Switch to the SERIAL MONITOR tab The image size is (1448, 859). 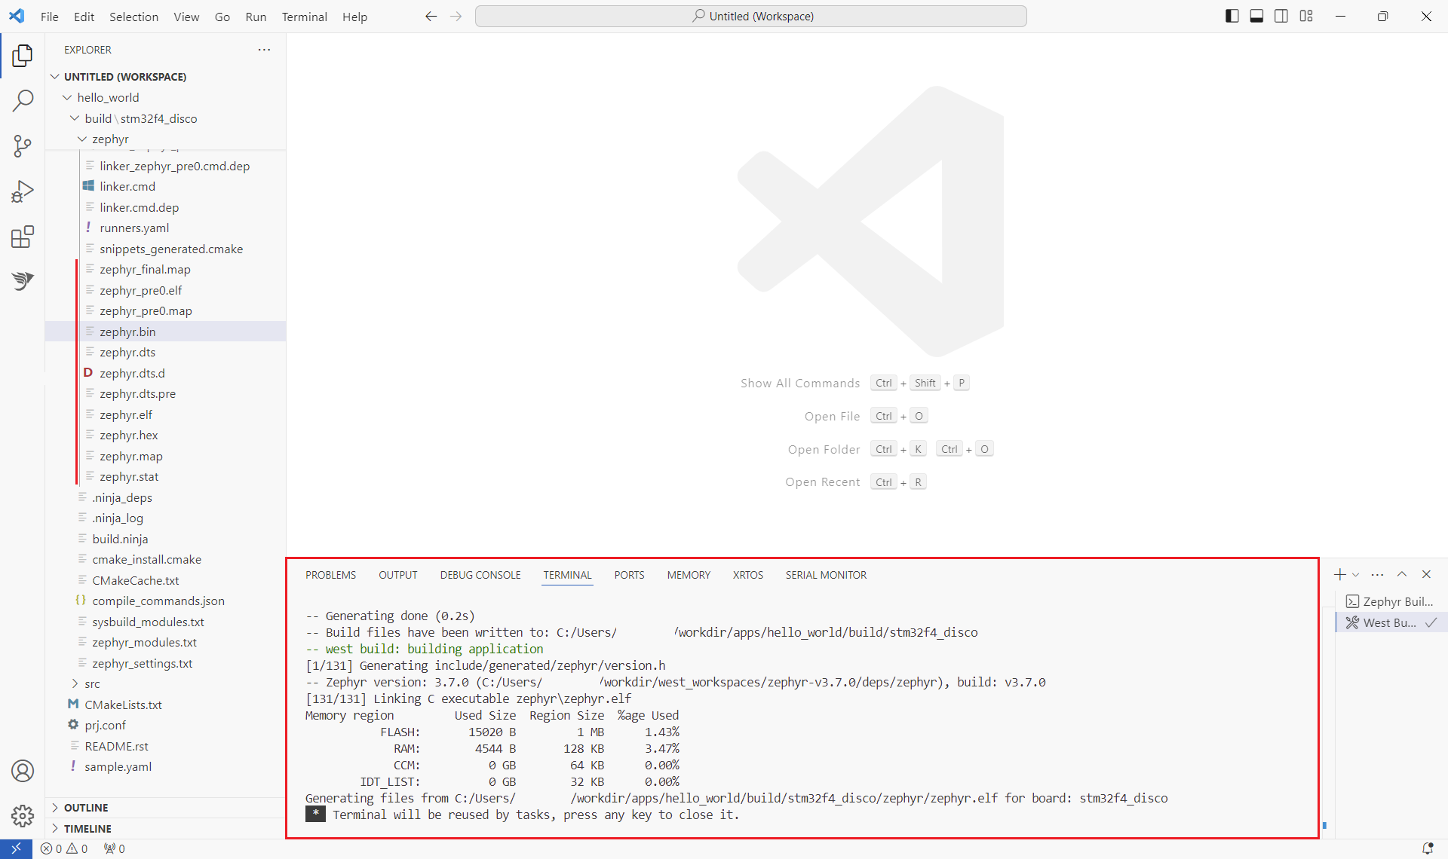pos(826,575)
